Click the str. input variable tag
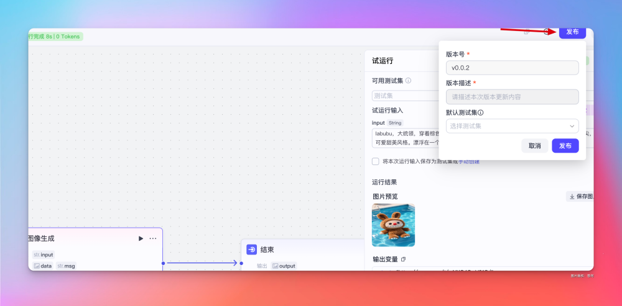Screen dimensions: 622x306 (44, 254)
